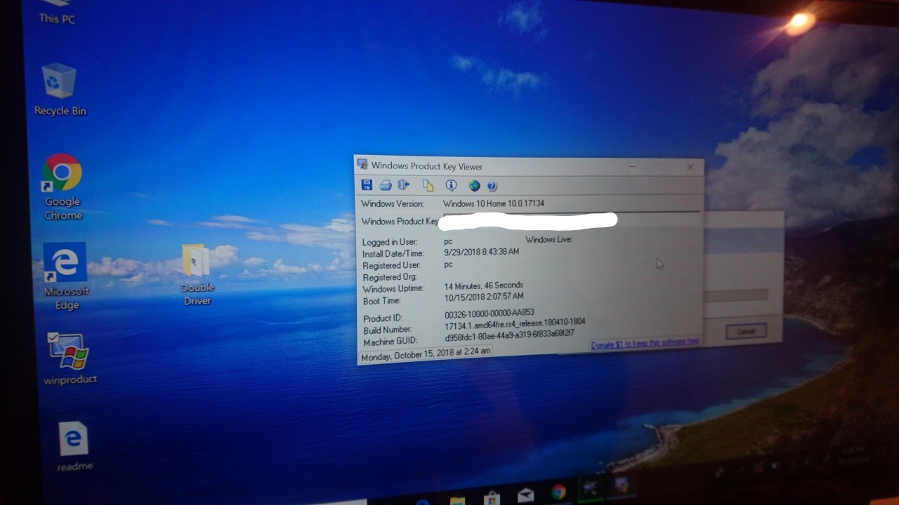Click the globe website toolbar icon

[x=475, y=186]
